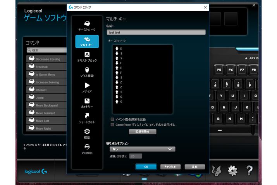The height and width of the screenshot is (185, 277).
Task: Click the help question mark icon
Action: tap(250, 170)
